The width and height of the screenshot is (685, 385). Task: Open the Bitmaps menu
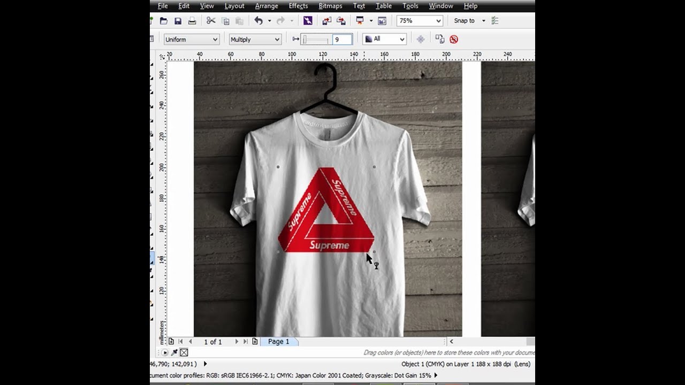(330, 6)
